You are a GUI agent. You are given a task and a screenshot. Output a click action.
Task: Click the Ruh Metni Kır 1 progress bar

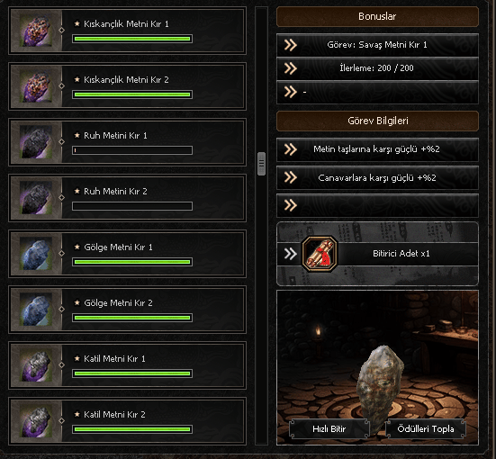[x=132, y=150]
